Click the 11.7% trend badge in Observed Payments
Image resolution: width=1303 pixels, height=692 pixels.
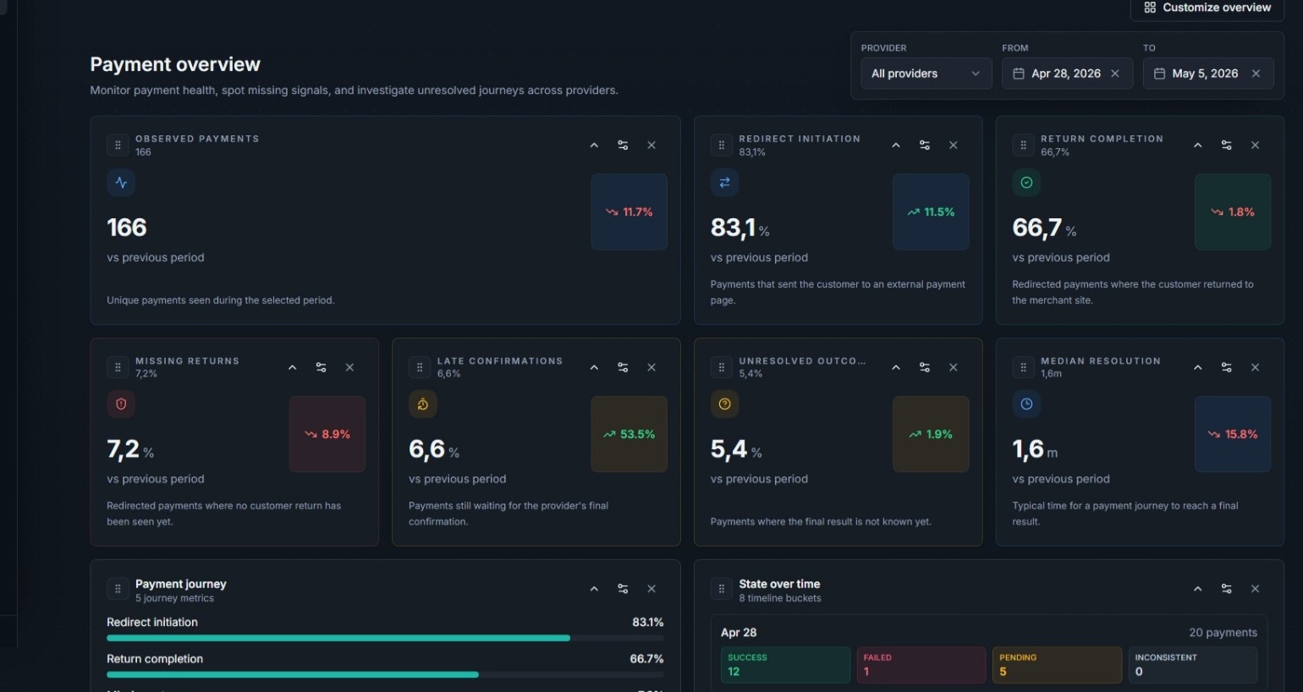pyautogui.click(x=629, y=211)
